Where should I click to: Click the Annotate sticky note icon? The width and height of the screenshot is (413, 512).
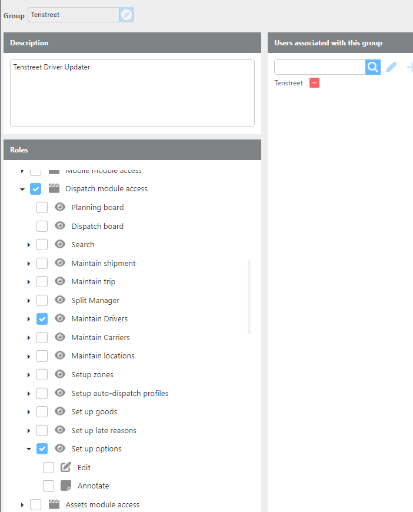(66, 486)
